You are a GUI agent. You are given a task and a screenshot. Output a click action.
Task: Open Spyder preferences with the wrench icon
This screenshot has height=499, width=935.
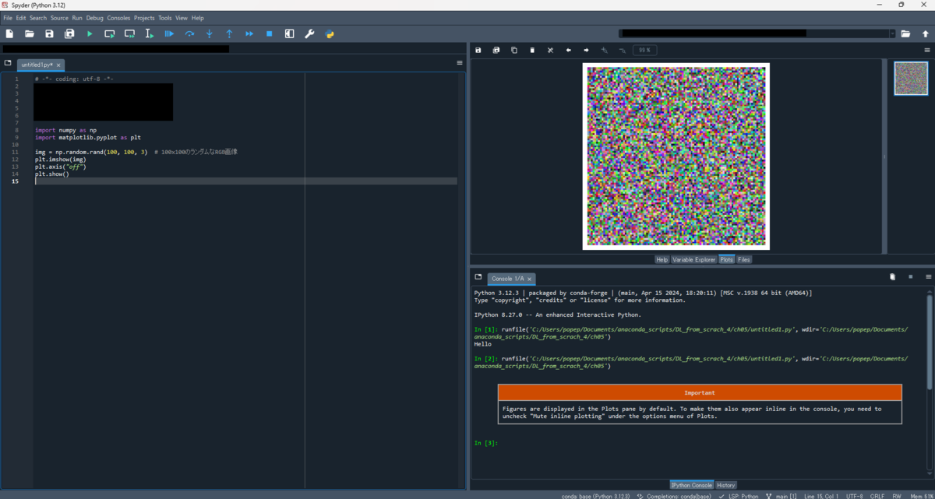[309, 33]
